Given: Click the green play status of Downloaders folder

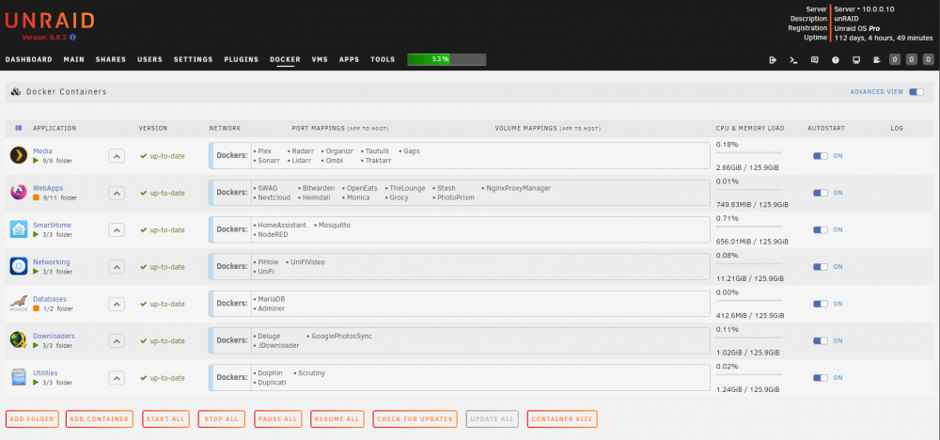Looking at the screenshot, I should point(36,346).
